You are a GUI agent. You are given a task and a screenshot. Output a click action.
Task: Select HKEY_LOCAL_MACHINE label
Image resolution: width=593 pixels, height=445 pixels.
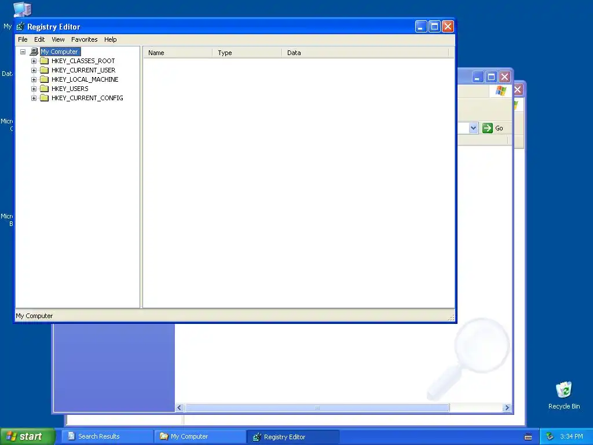click(x=85, y=79)
